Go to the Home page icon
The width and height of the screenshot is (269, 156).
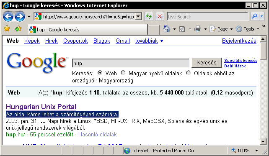point(167,29)
